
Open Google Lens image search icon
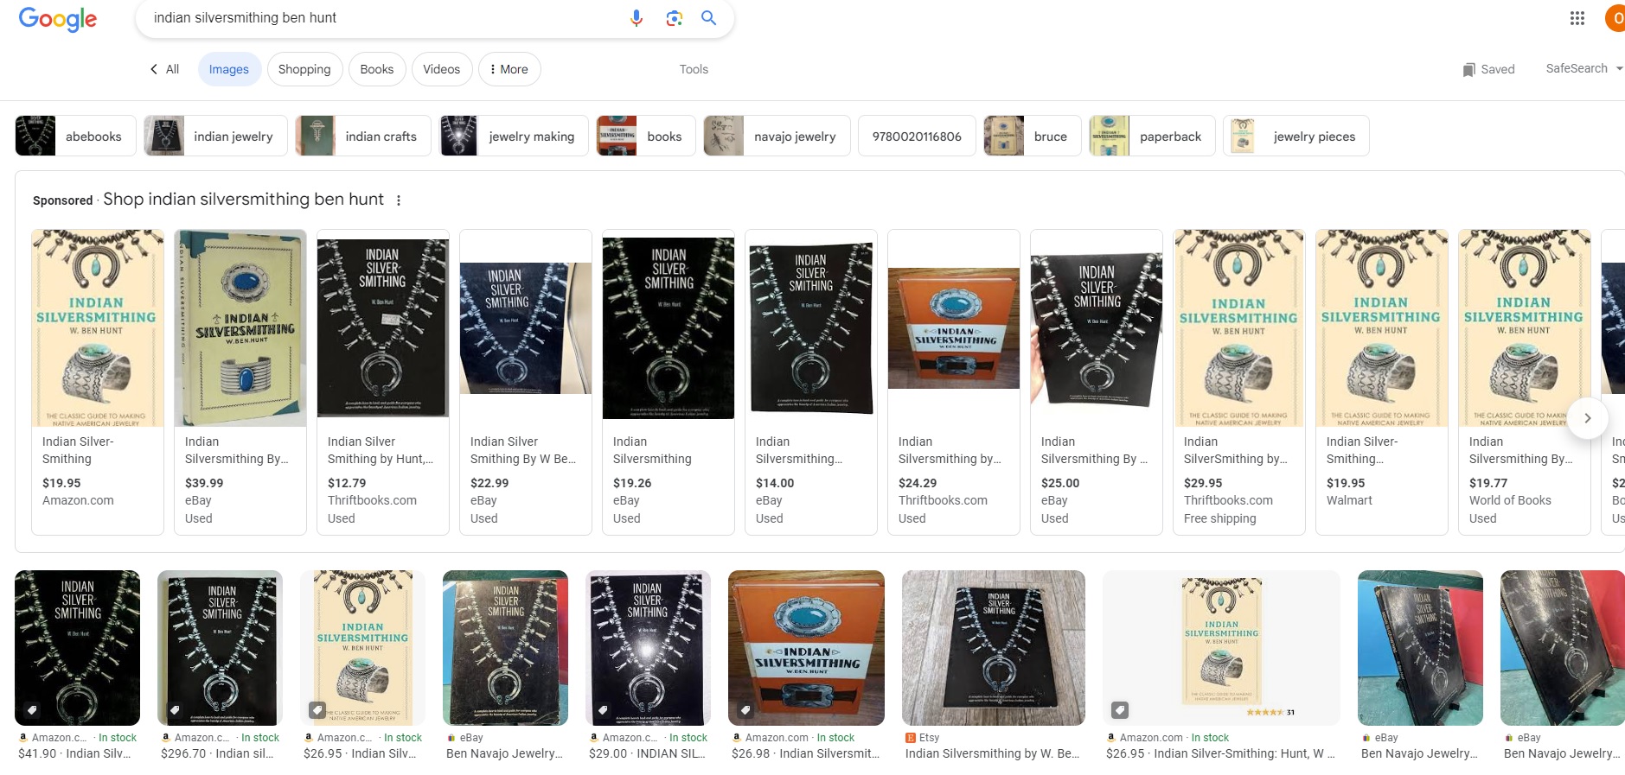(x=675, y=18)
